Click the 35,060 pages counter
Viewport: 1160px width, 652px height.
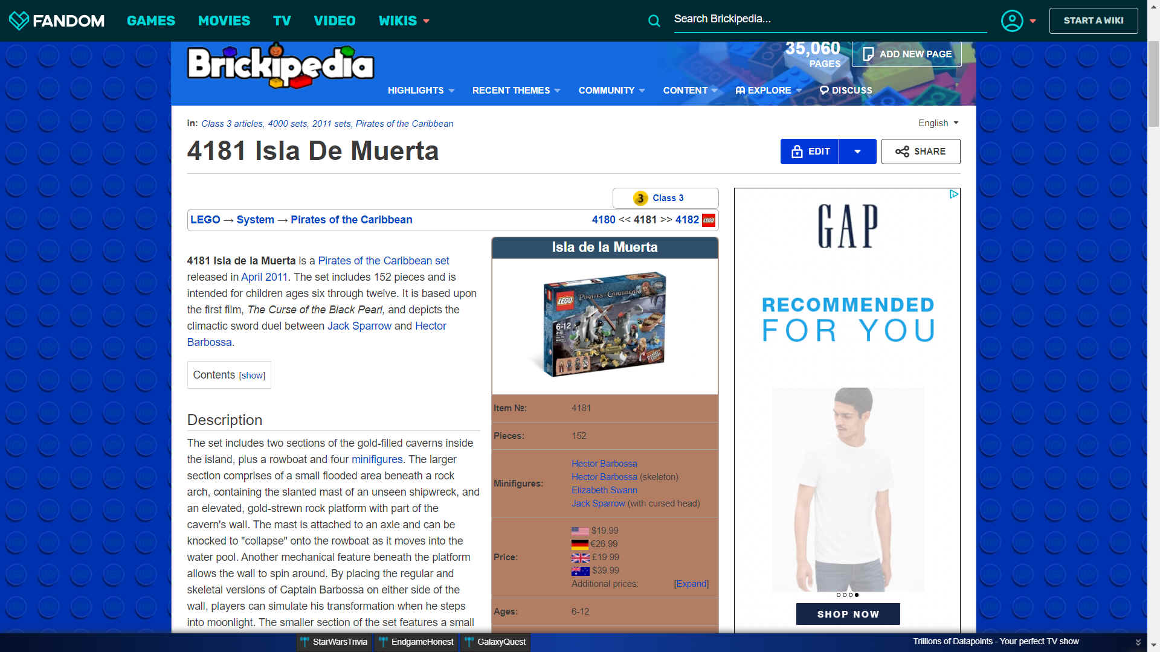[x=813, y=54]
